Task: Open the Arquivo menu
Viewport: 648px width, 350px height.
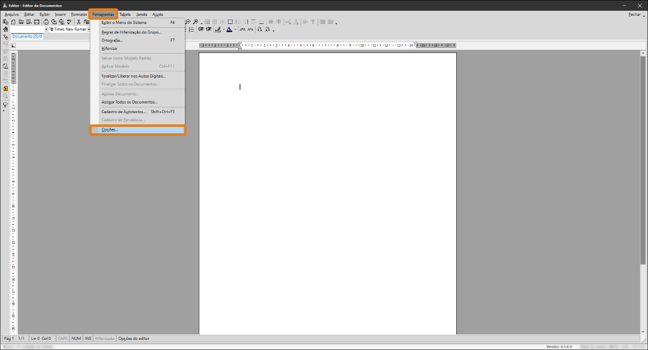Action: [11, 15]
